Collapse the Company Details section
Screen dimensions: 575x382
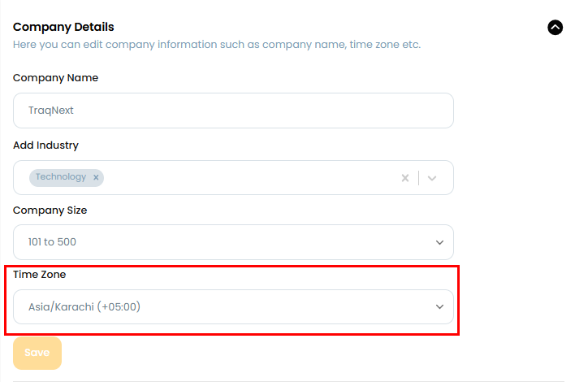tap(556, 28)
